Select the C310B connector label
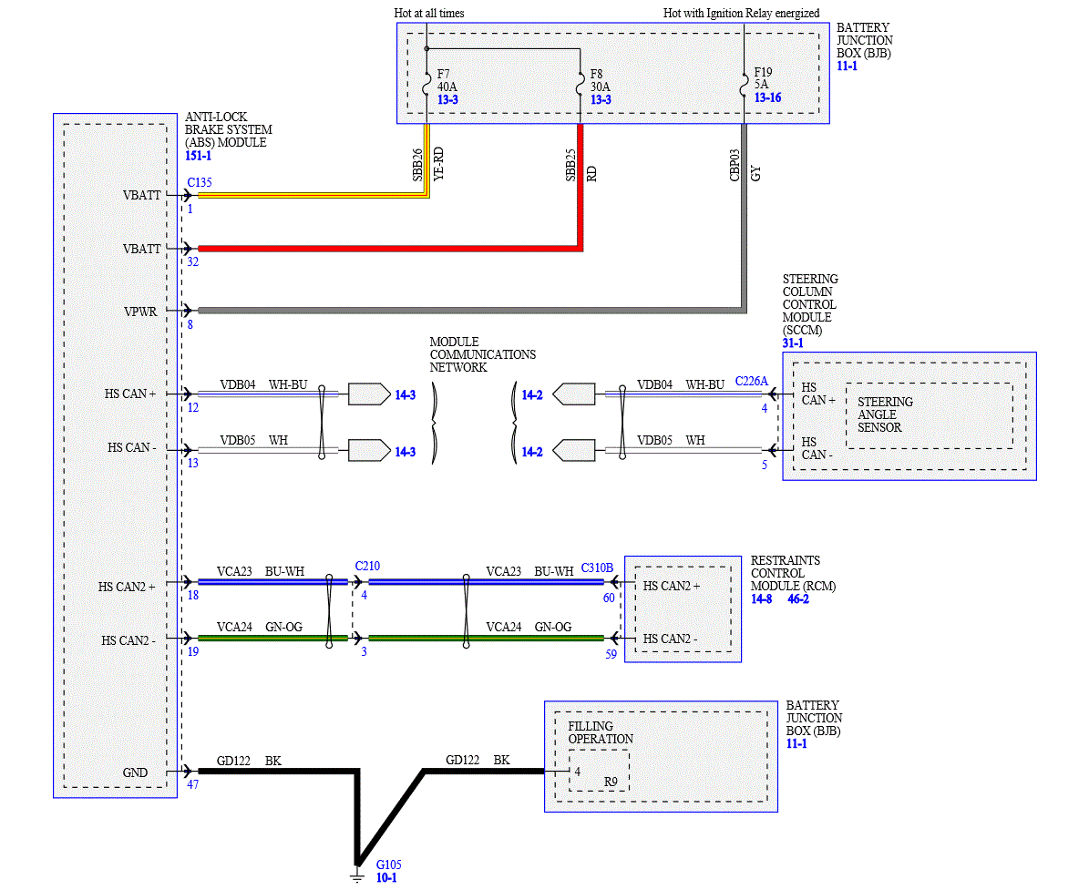This screenshot has height=890, width=1089. [597, 568]
